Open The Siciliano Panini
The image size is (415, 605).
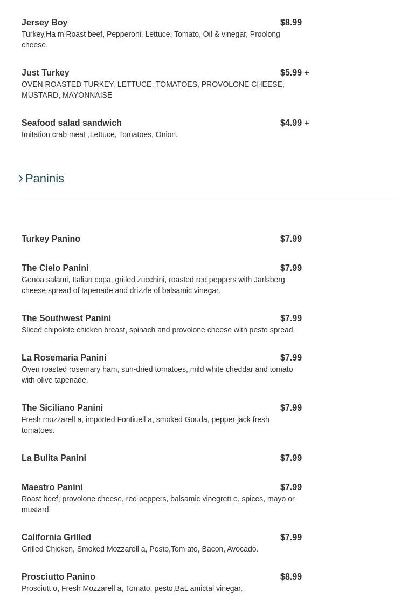pos(62,408)
